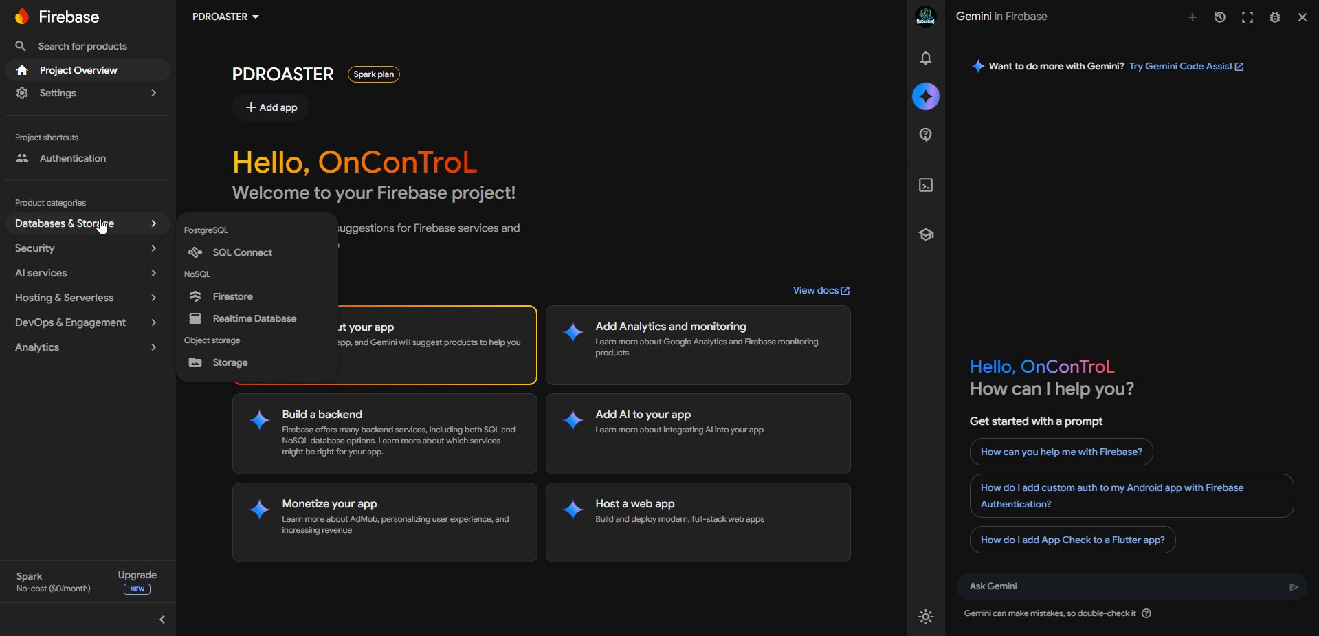Viewport: 1319px width, 636px height.
Task: Click the Search for products field
Action: point(88,46)
